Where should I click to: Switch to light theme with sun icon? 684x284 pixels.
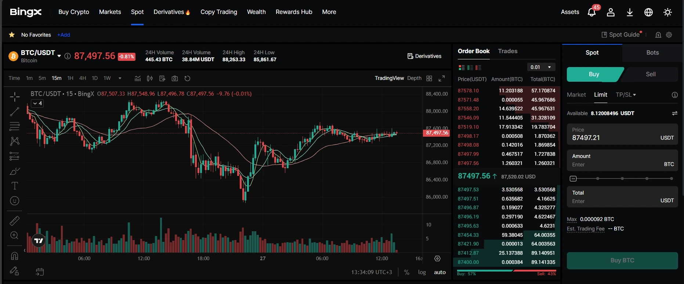pyautogui.click(x=668, y=12)
